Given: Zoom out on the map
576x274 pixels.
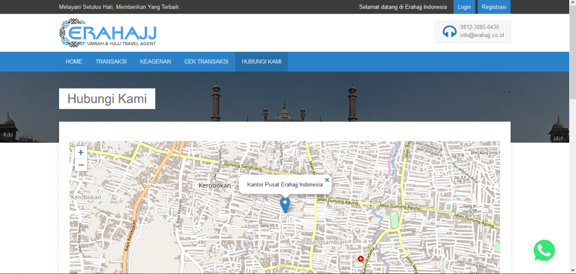Looking at the screenshot, I should [80, 165].
